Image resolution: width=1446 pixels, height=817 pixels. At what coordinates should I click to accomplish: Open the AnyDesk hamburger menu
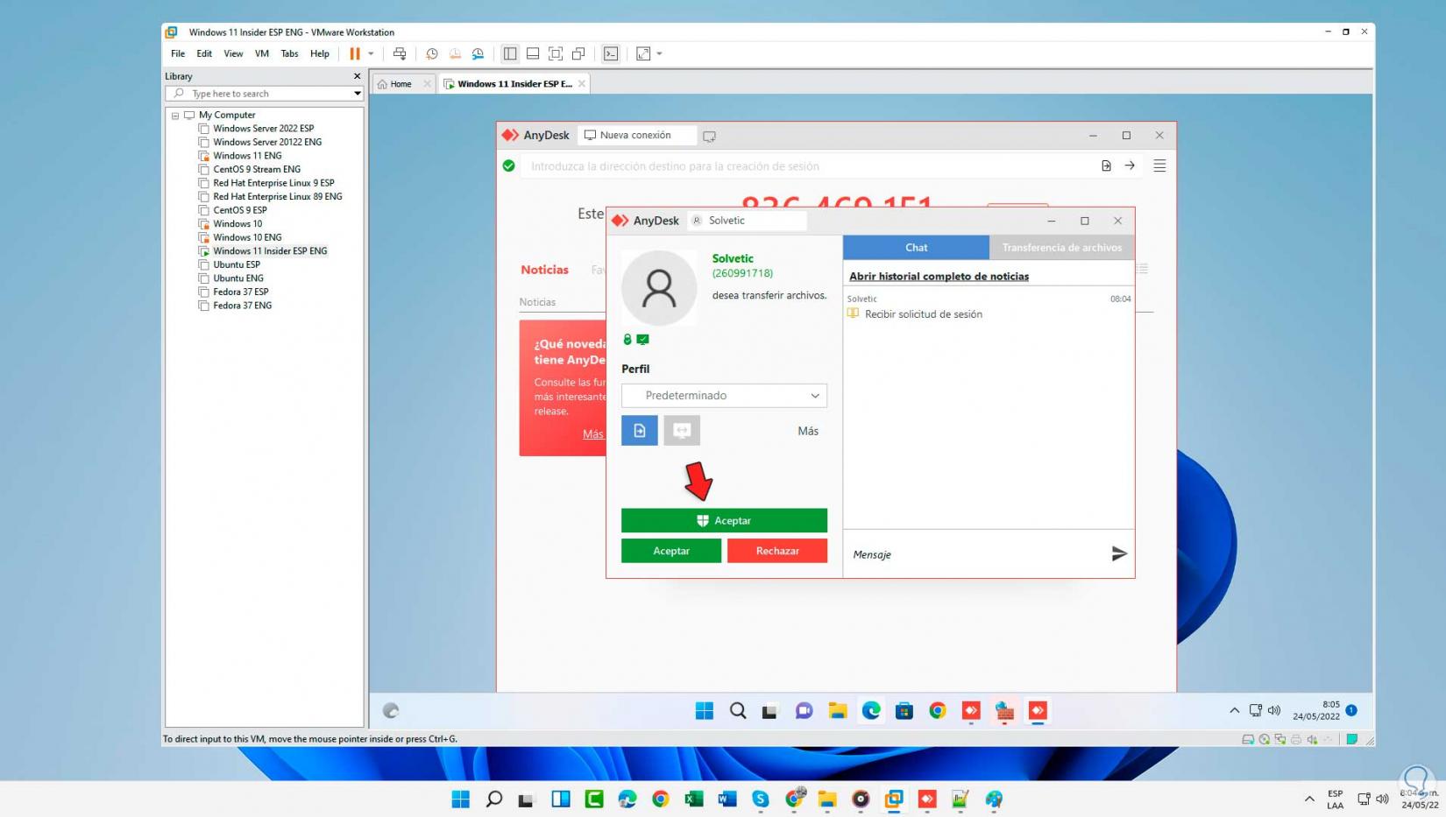click(x=1159, y=166)
